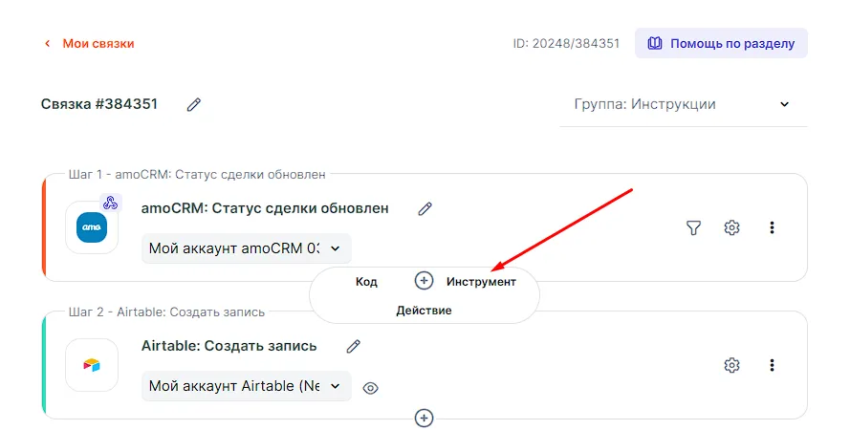Open the filter for amoCRM step
The height and width of the screenshot is (430, 850).
click(694, 227)
